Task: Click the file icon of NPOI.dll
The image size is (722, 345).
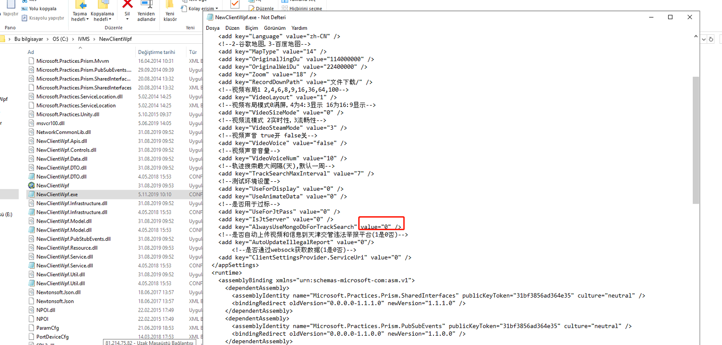Action: 32,310
